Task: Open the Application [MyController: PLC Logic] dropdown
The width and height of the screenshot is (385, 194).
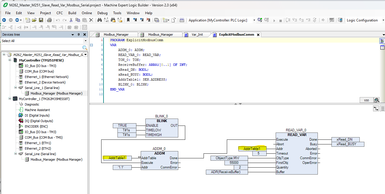Action: pyautogui.click(x=222, y=20)
